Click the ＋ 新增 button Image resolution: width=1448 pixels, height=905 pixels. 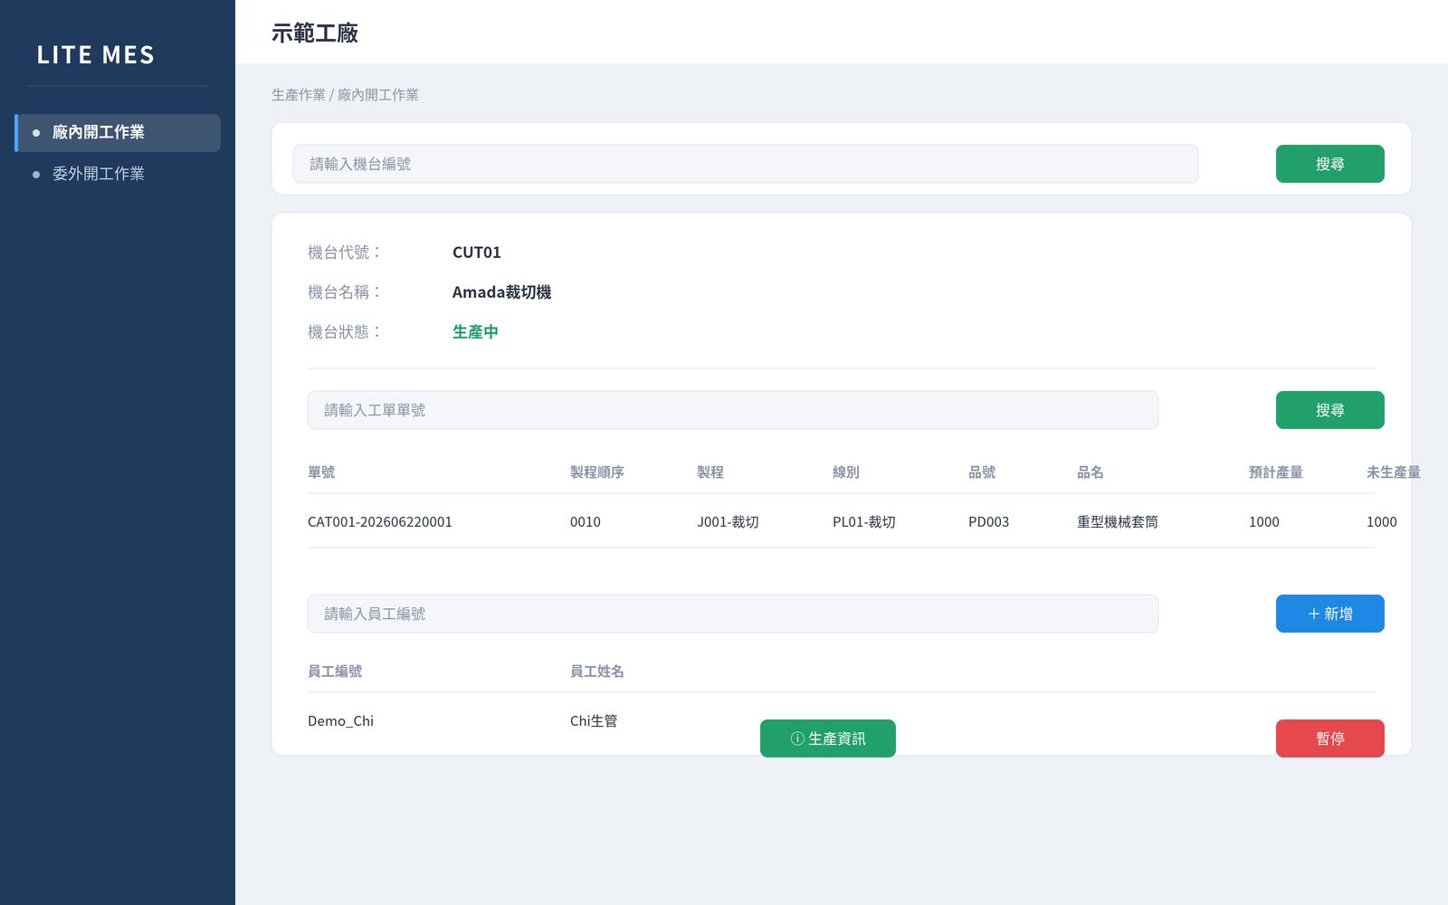click(1329, 614)
